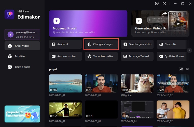Screen dimensions: 194x127
Task: Open project thumbnail 2025-04-10_02
Action: [173, 83]
